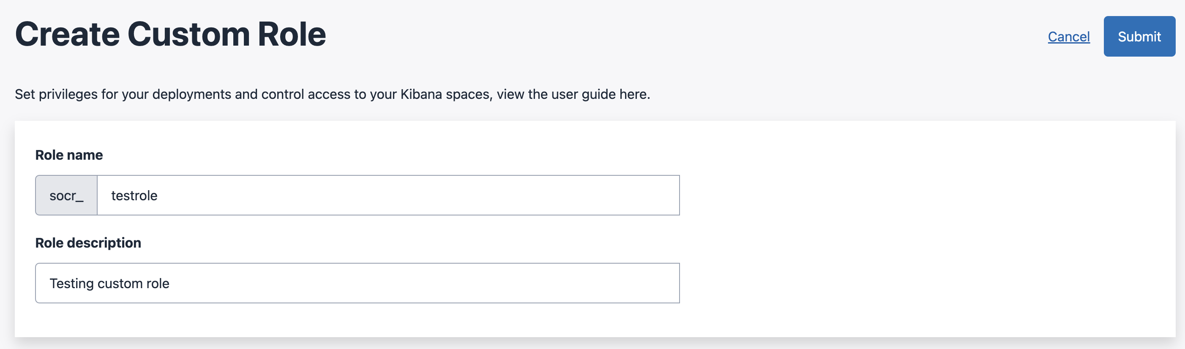Click the Role description label
Screen dimensions: 1185x349
click(88, 243)
